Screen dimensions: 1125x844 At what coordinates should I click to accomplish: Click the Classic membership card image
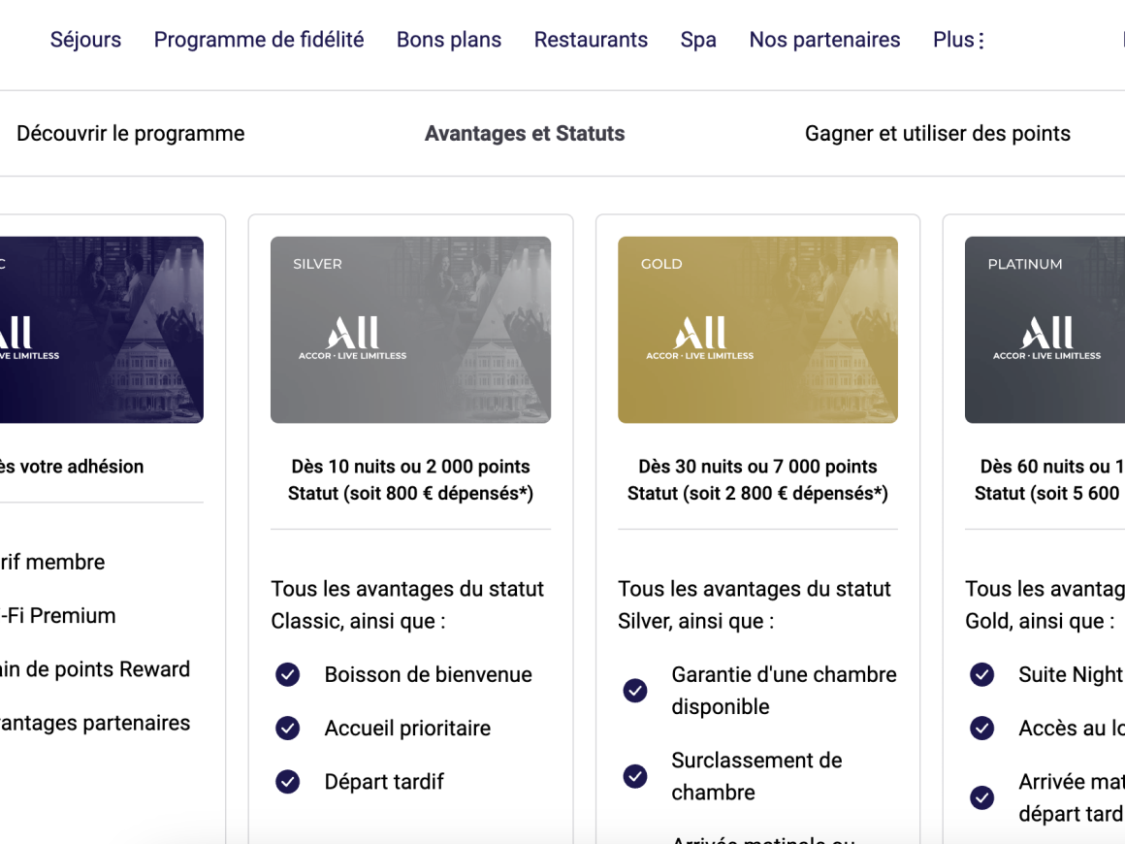[x=102, y=330]
